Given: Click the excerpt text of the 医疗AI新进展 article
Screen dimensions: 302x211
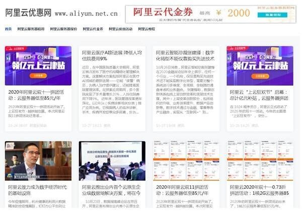Looking at the screenshot, I should (112, 90).
